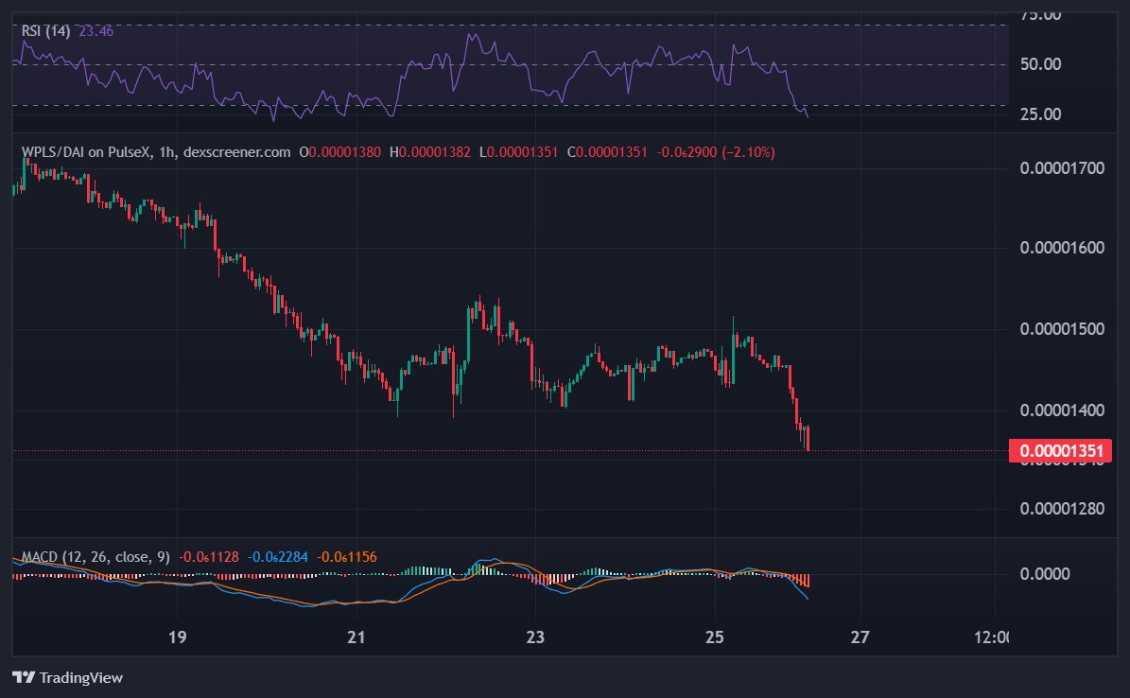Click date 27 on the time axis
Image resolution: width=1130 pixels, height=698 pixels.
pos(860,637)
